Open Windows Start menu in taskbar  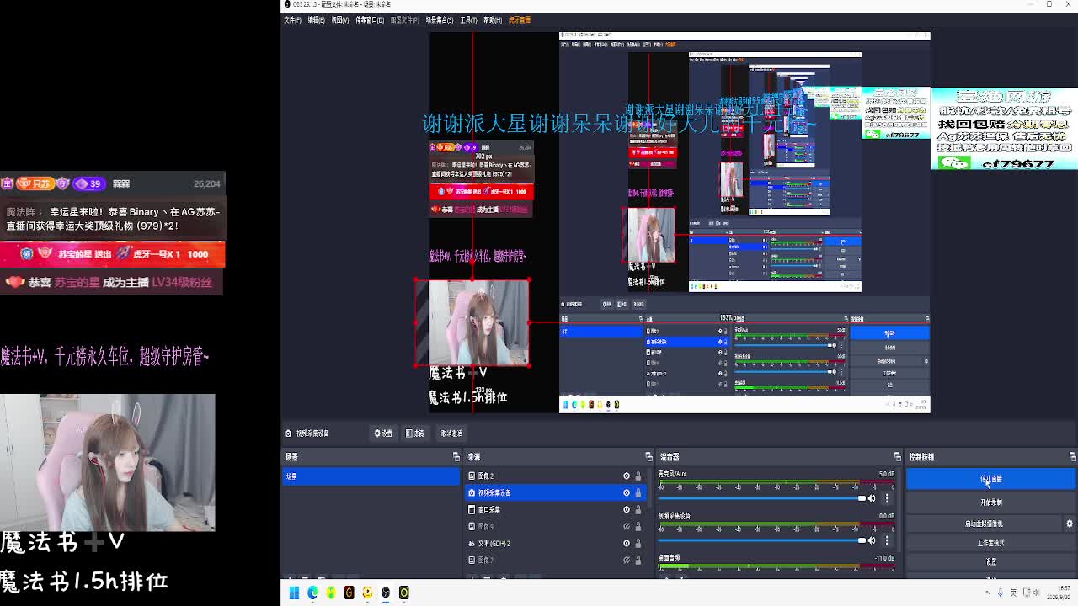(x=294, y=593)
